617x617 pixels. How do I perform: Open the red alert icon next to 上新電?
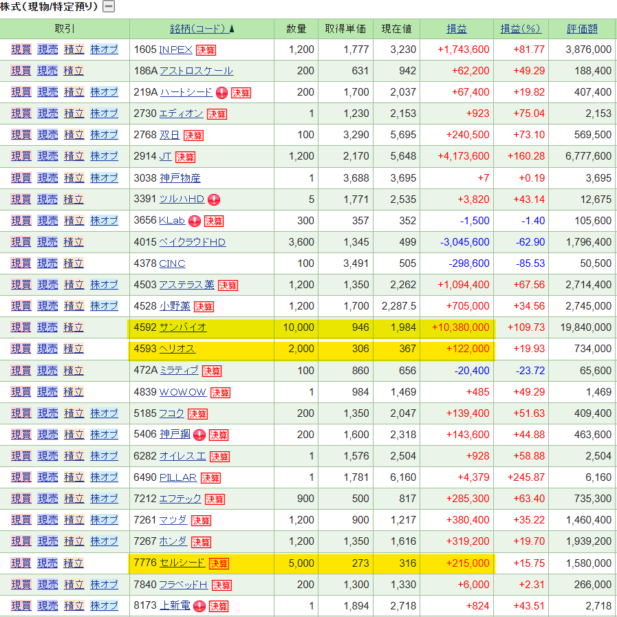(199, 606)
